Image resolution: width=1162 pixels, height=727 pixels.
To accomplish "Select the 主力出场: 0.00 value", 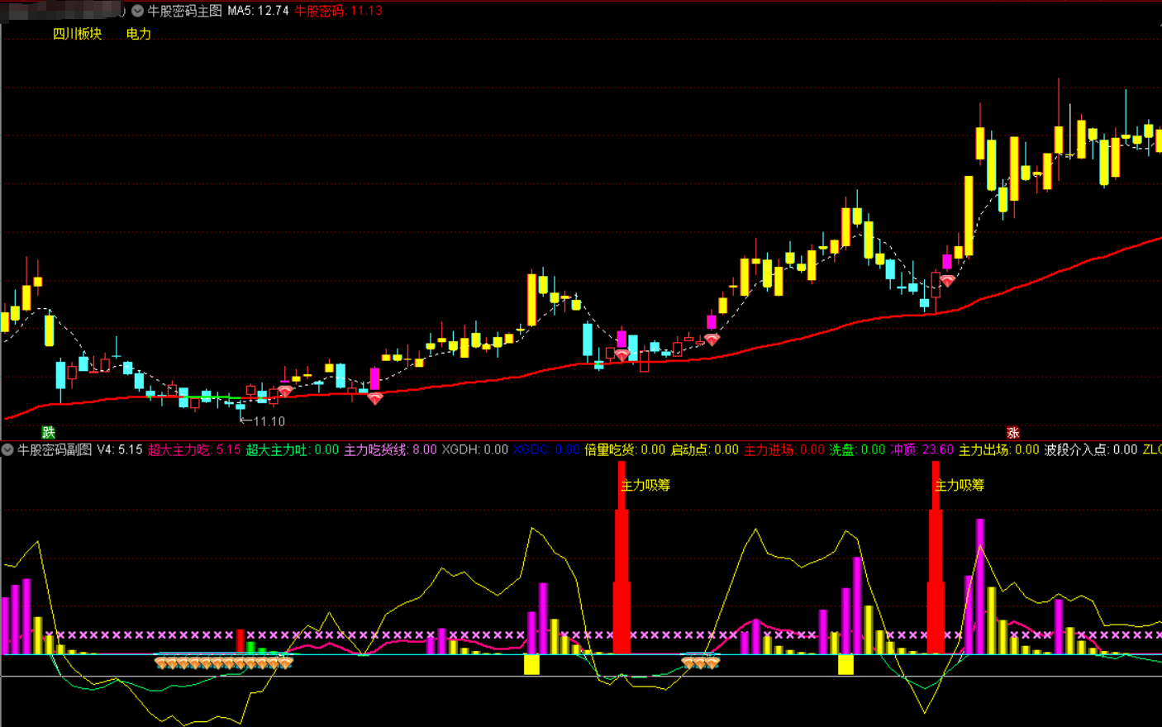I will click(x=998, y=449).
